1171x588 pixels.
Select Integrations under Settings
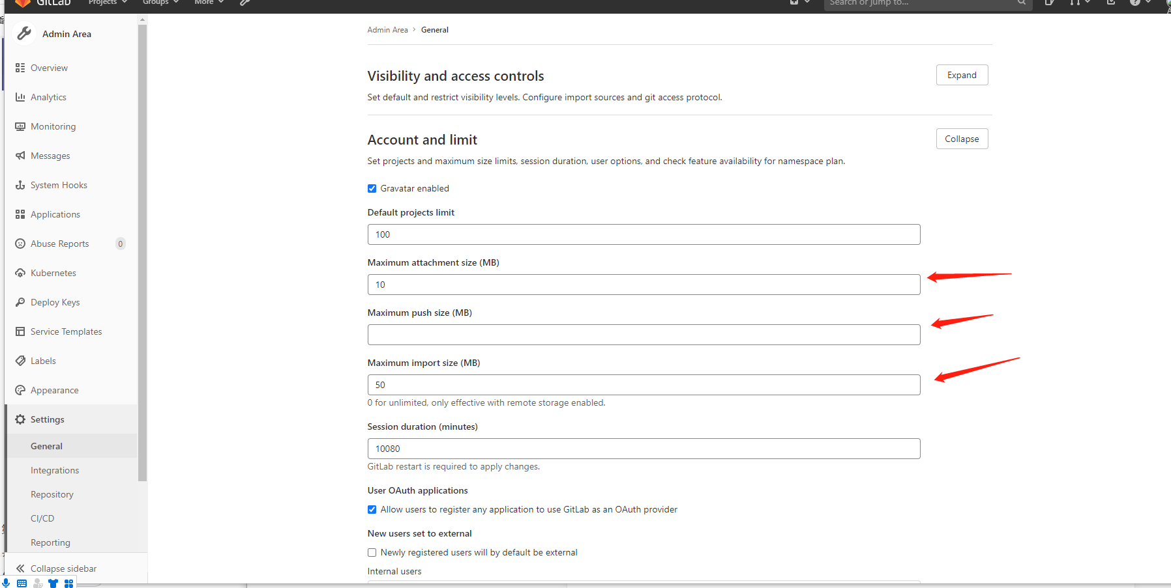click(x=55, y=470)
